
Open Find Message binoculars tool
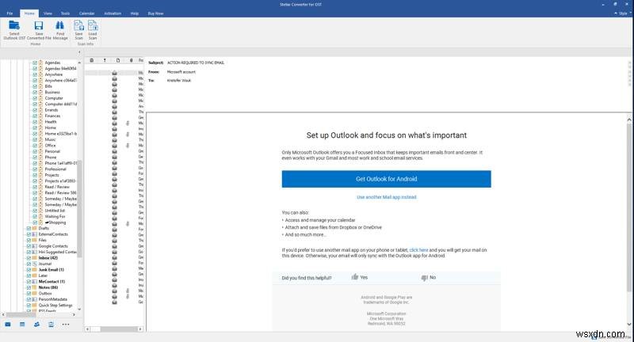[60, 25]
